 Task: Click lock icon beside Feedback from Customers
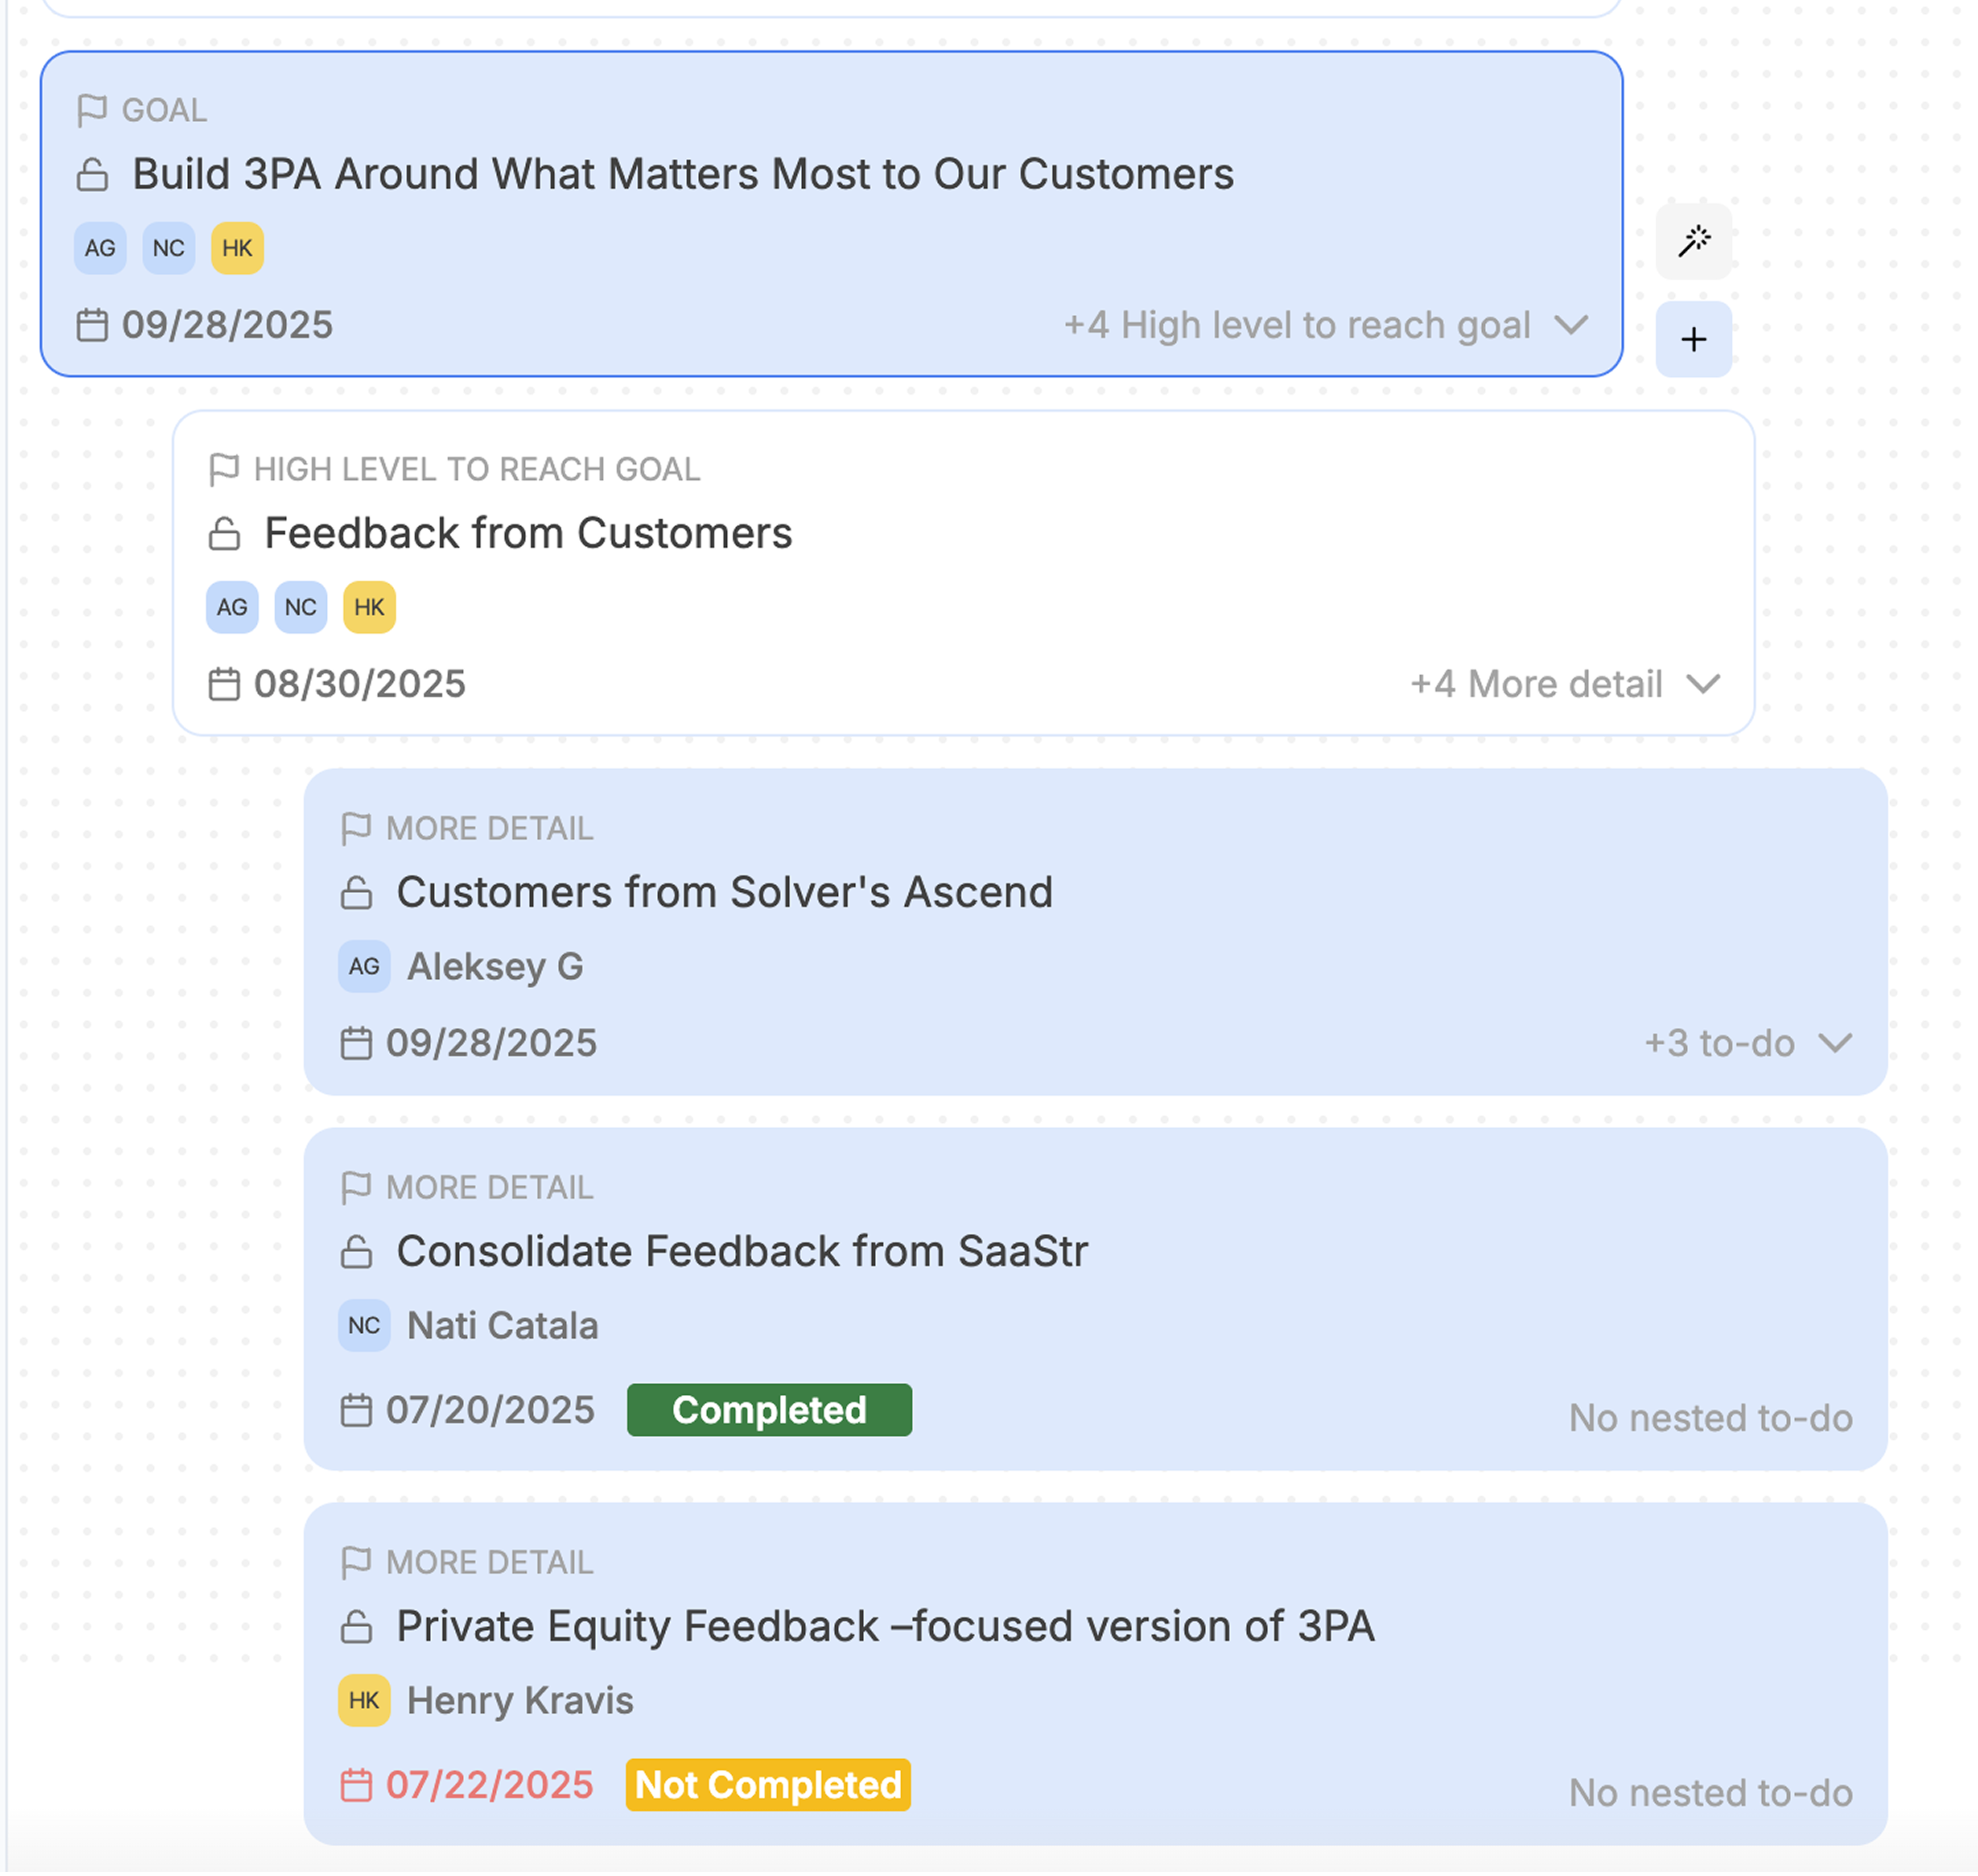[x=224, y=533]
